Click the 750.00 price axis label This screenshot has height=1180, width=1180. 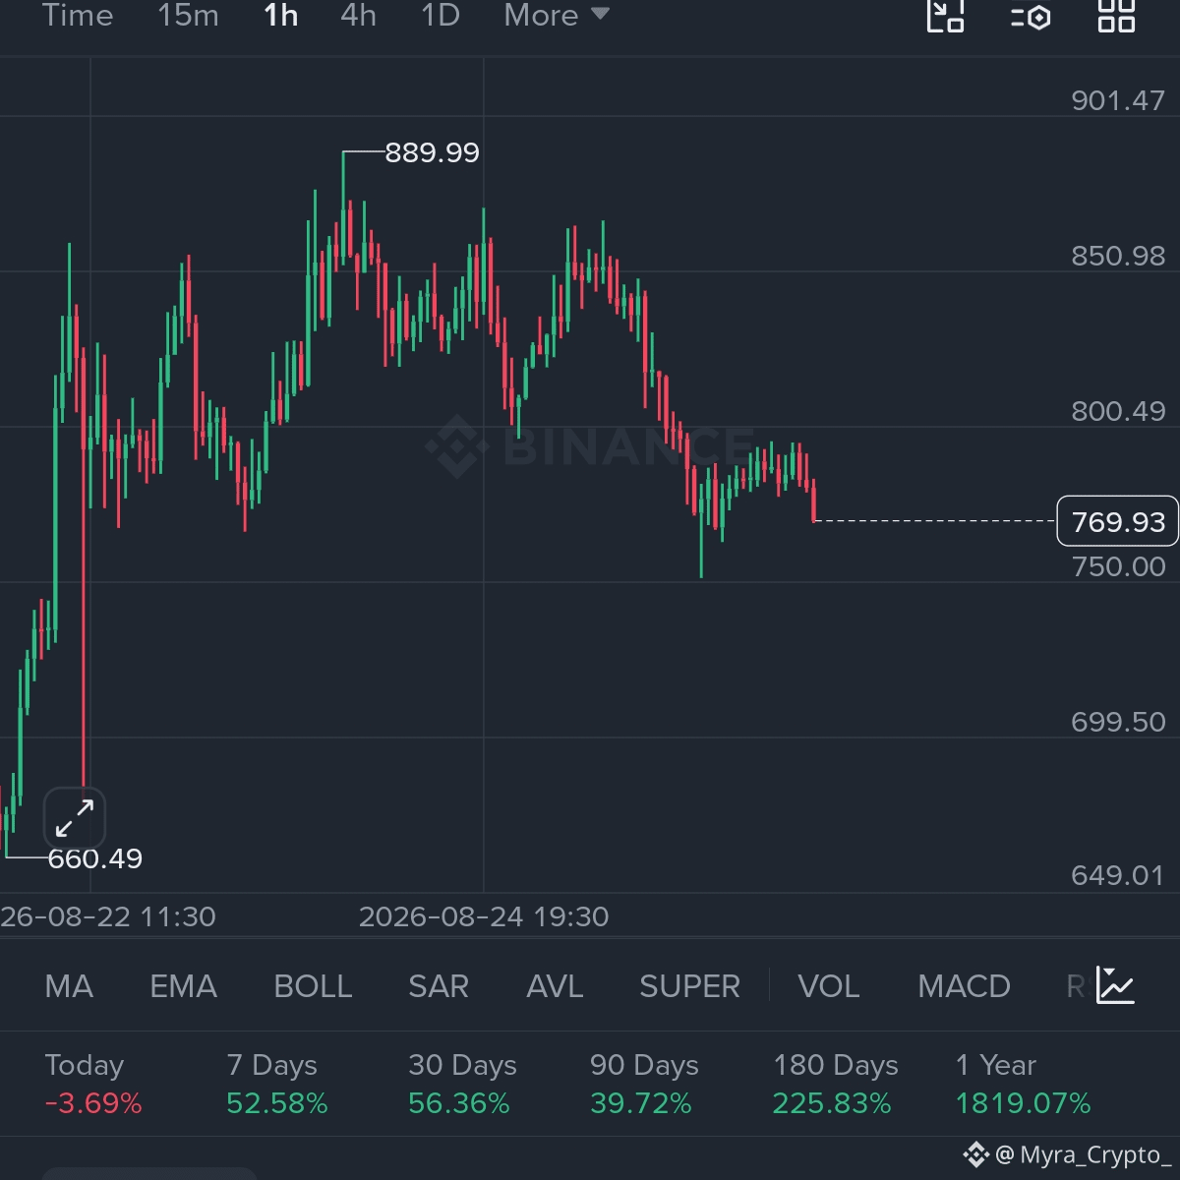1118,566
